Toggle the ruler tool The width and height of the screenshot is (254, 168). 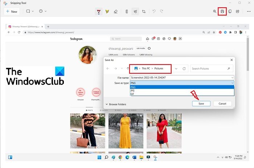pyautogui.click(x=127, y=12)
